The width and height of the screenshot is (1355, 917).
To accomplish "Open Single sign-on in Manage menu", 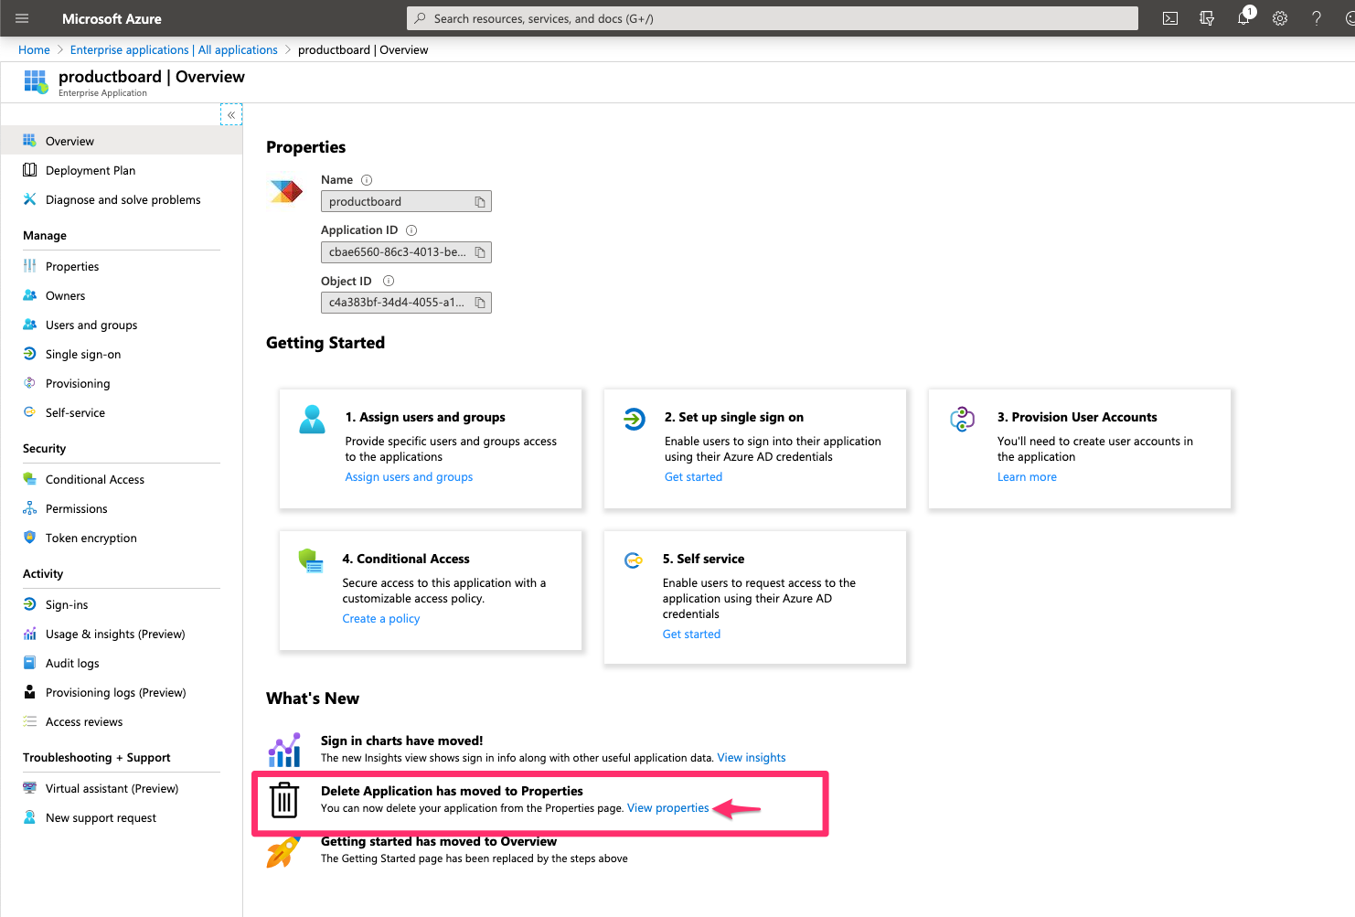I will 83,355.
